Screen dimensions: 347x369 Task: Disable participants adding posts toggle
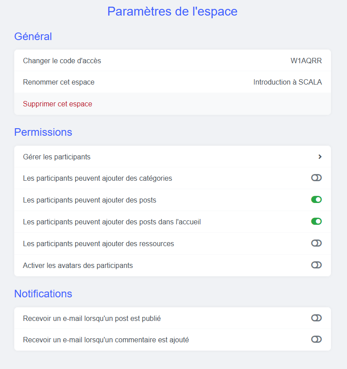[316, 199]
